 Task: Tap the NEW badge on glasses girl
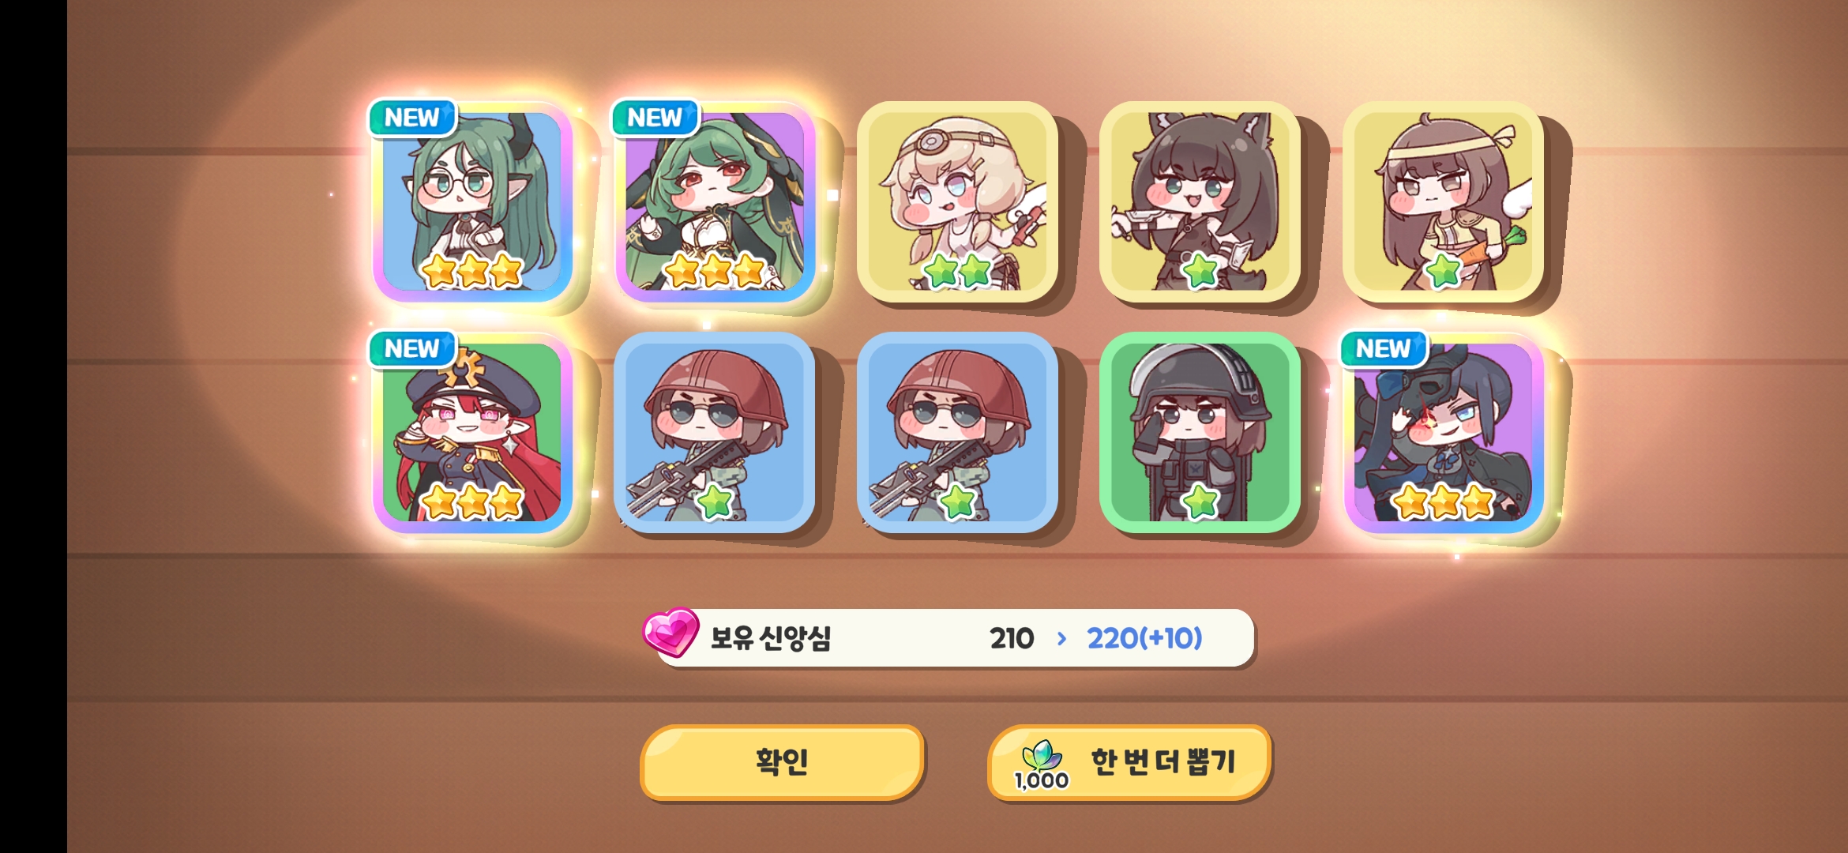point(412,118)
